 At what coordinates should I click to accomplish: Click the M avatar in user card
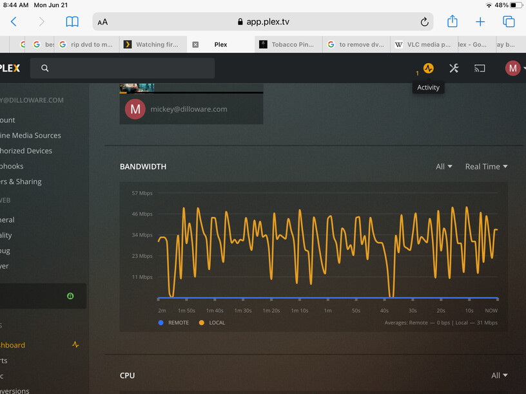tap(135, 109)
